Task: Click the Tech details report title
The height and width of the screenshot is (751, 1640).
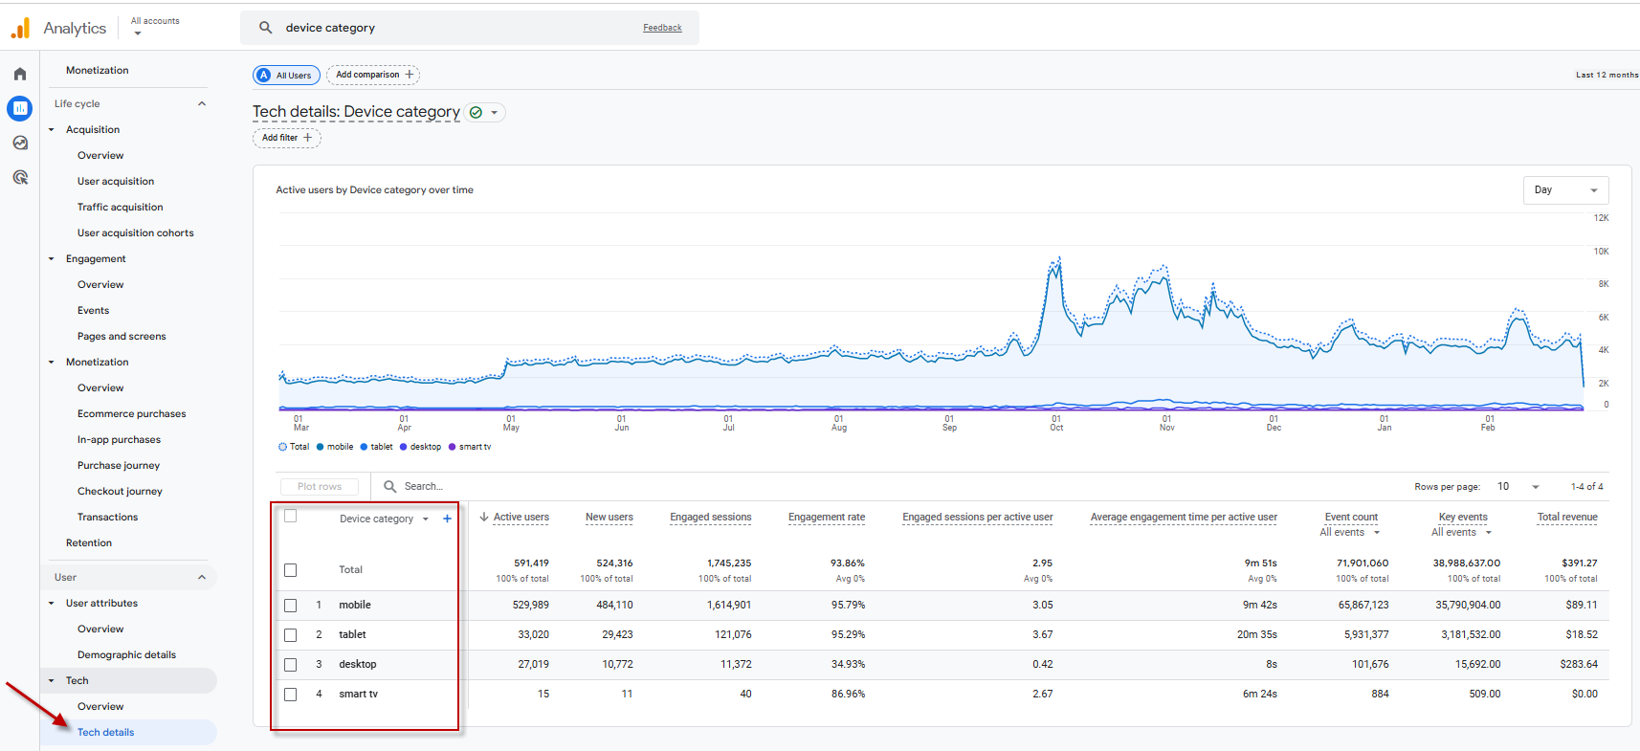Action: coord(356,112)
